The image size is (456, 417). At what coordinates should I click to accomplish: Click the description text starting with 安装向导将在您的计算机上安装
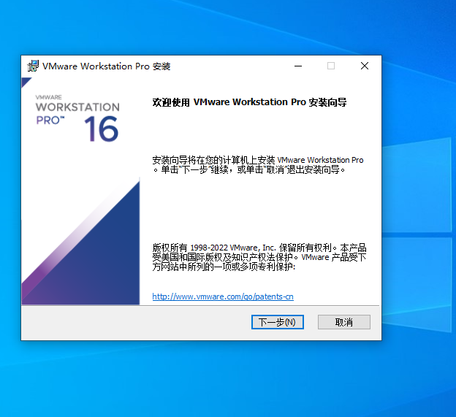pyautogui.click(x=258, y=165)
